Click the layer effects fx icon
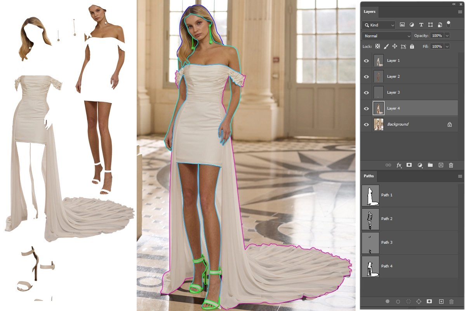The image size is (466, 311). (399, 165)
